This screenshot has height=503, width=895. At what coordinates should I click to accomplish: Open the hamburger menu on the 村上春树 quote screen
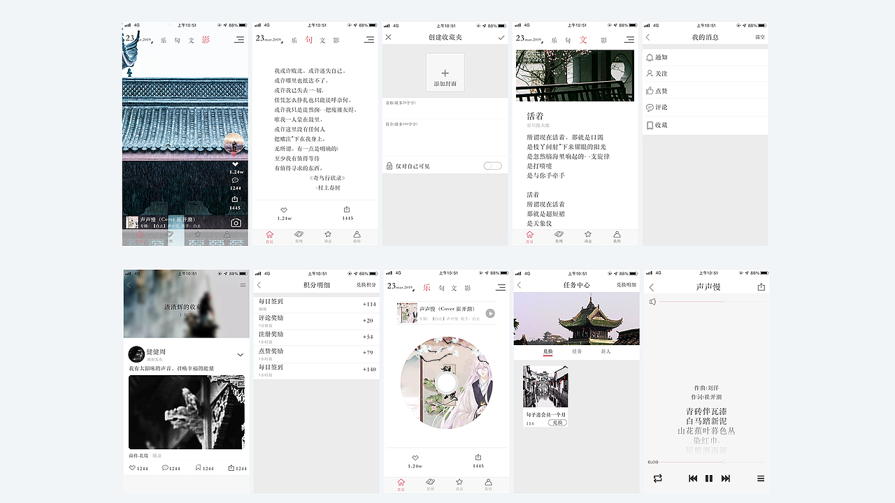[369, 40]
